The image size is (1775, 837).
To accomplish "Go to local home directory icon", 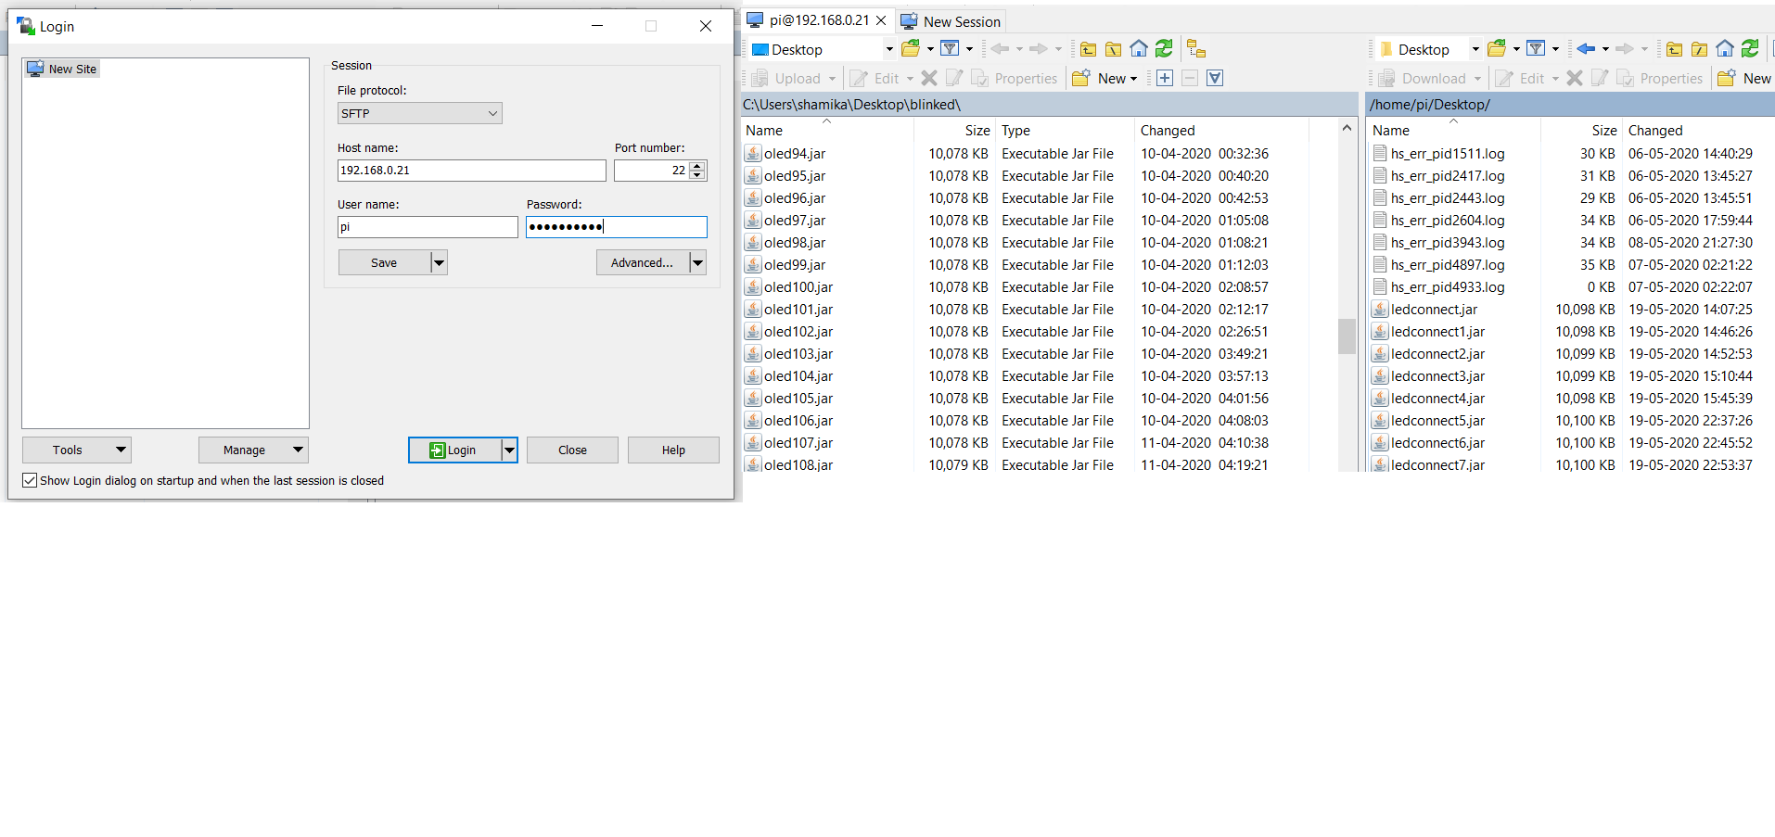I will point(1139,49).
